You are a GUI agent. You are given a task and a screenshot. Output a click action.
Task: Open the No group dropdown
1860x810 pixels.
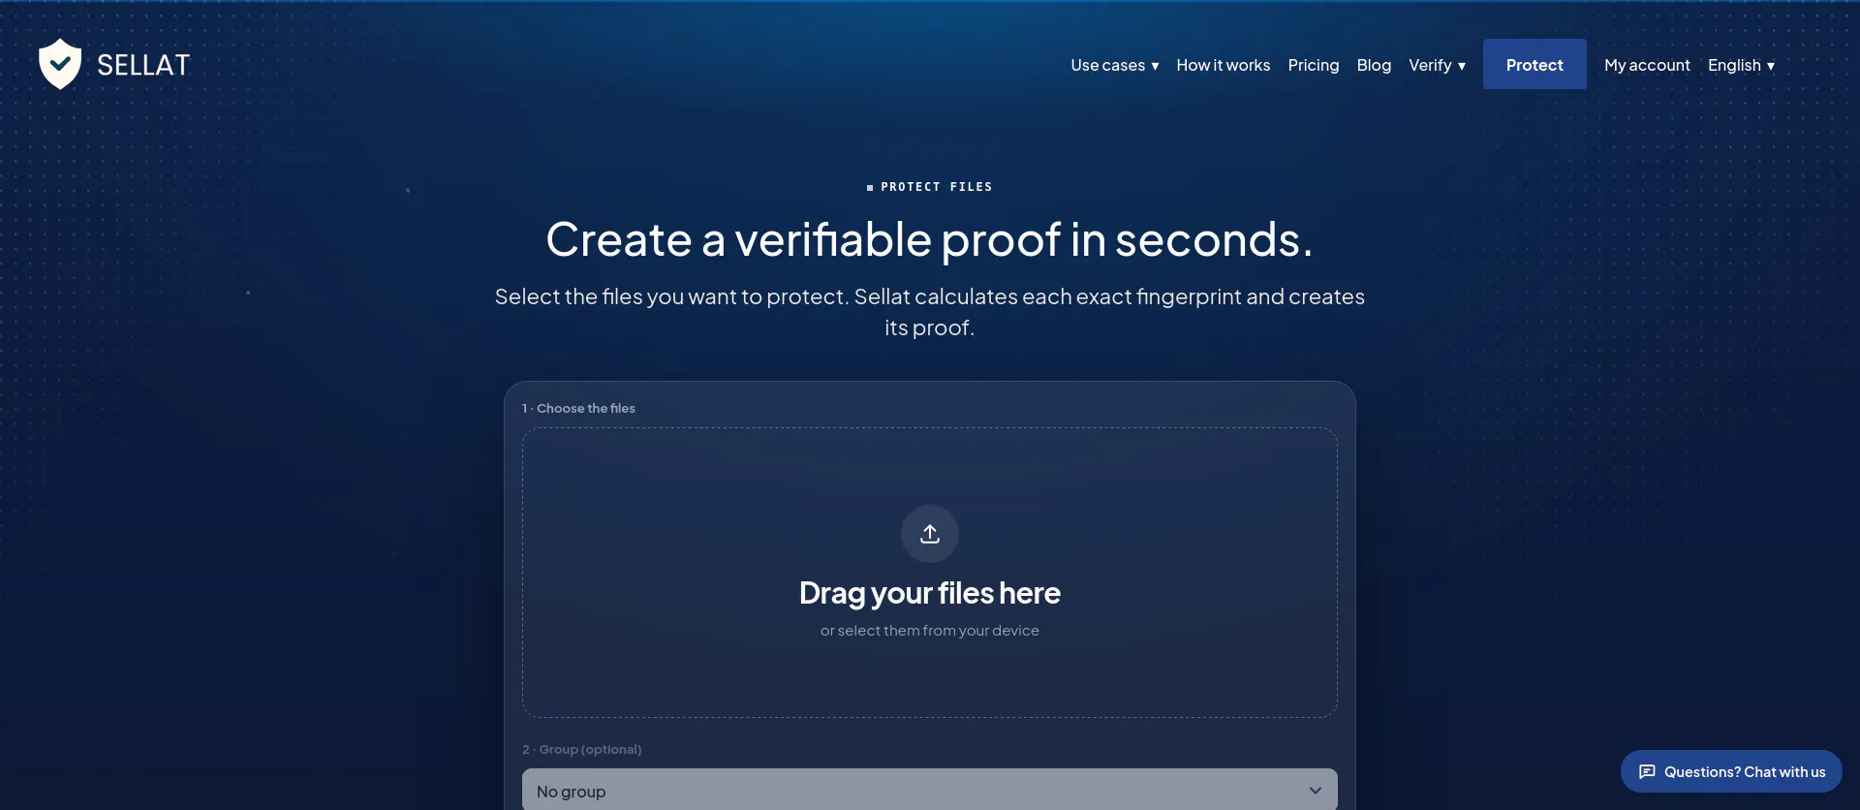(x=930, y=791)
